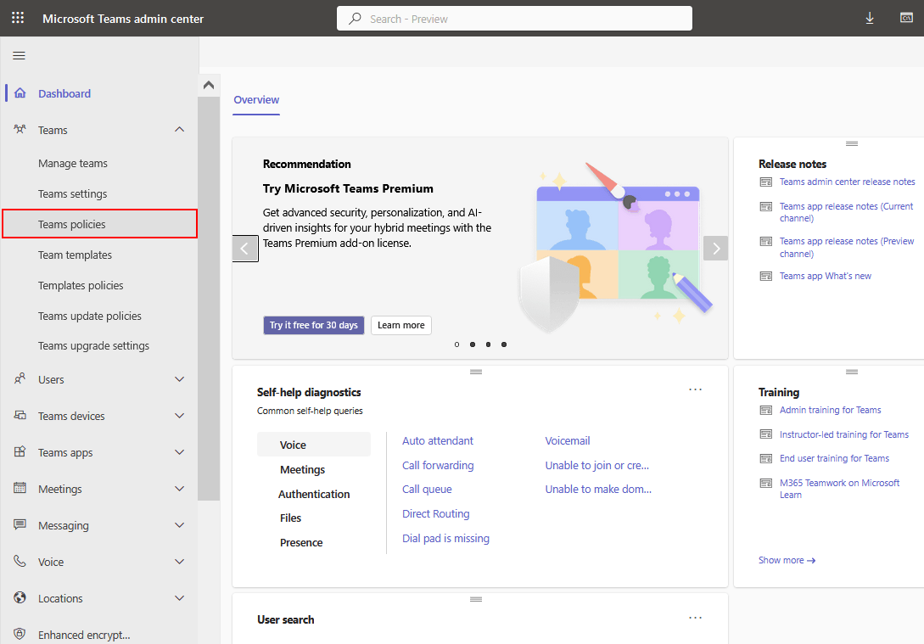Click icon beside Teams app What's new

(x=766, y=277)
